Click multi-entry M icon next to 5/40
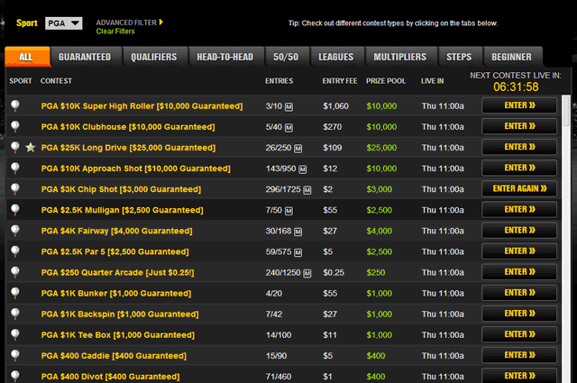The width and height of the screenshot is (577, 383). [288, 128]
